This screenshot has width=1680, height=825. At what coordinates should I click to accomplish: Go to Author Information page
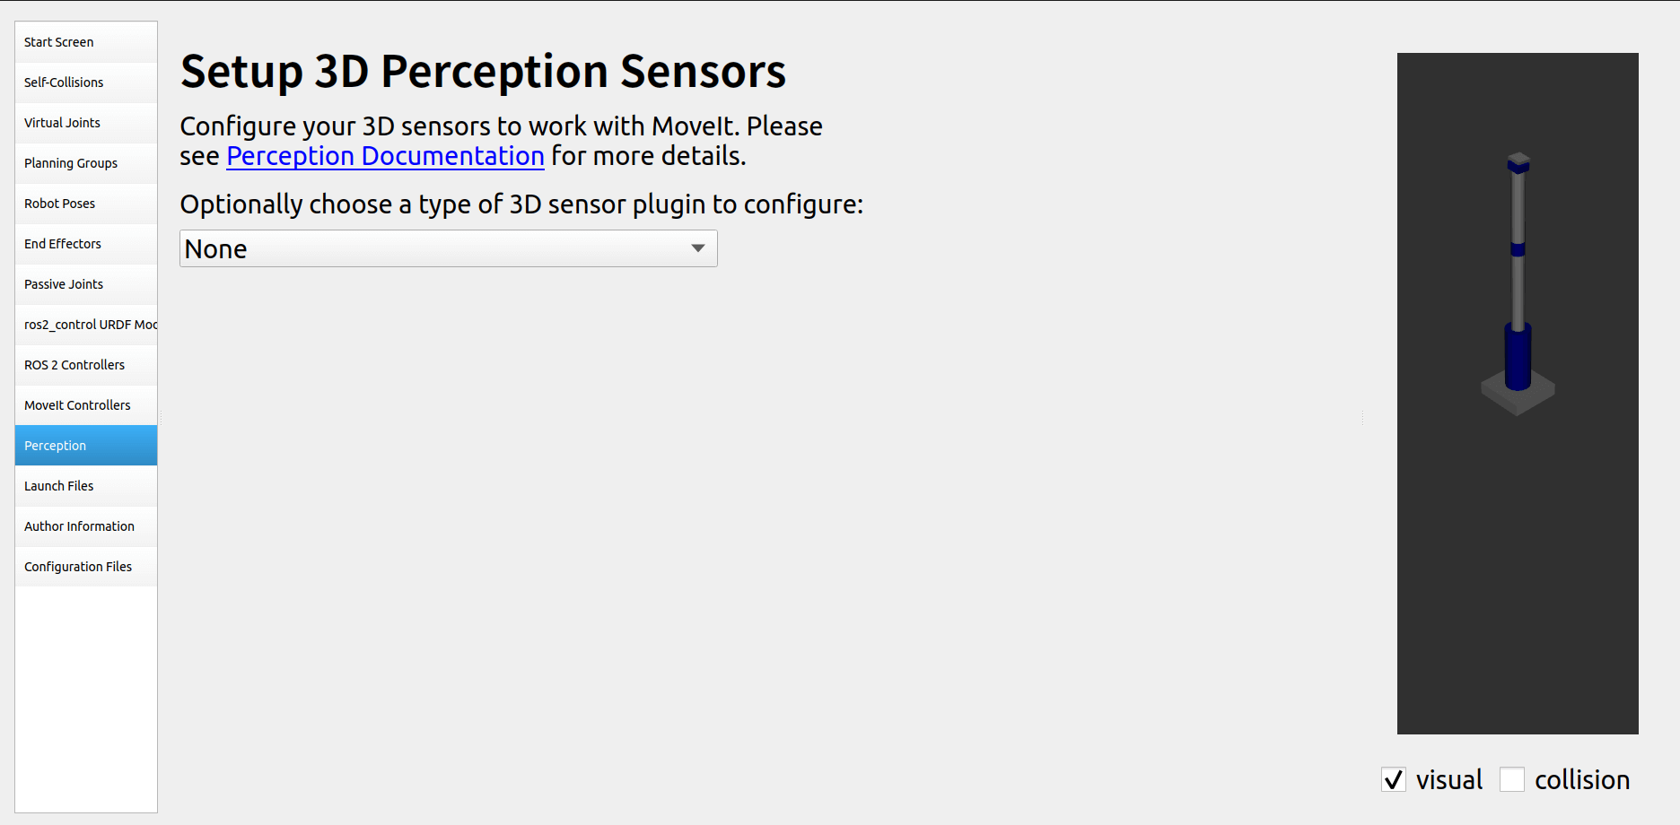tap(85, 526)
